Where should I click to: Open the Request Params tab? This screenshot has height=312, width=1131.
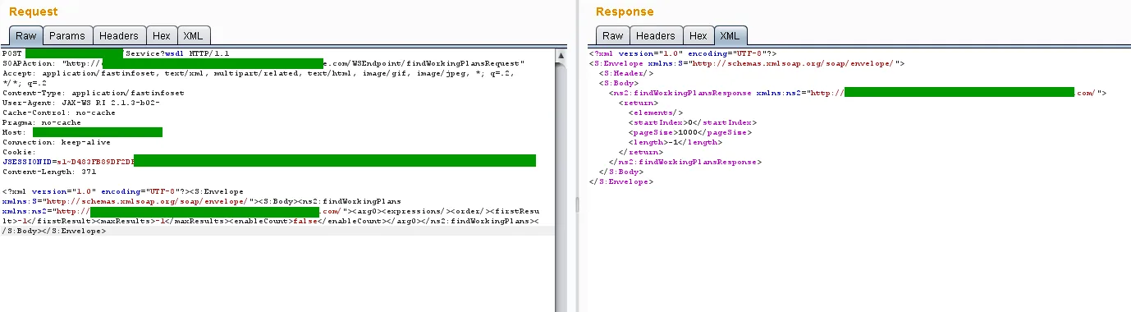pos(67,36)
